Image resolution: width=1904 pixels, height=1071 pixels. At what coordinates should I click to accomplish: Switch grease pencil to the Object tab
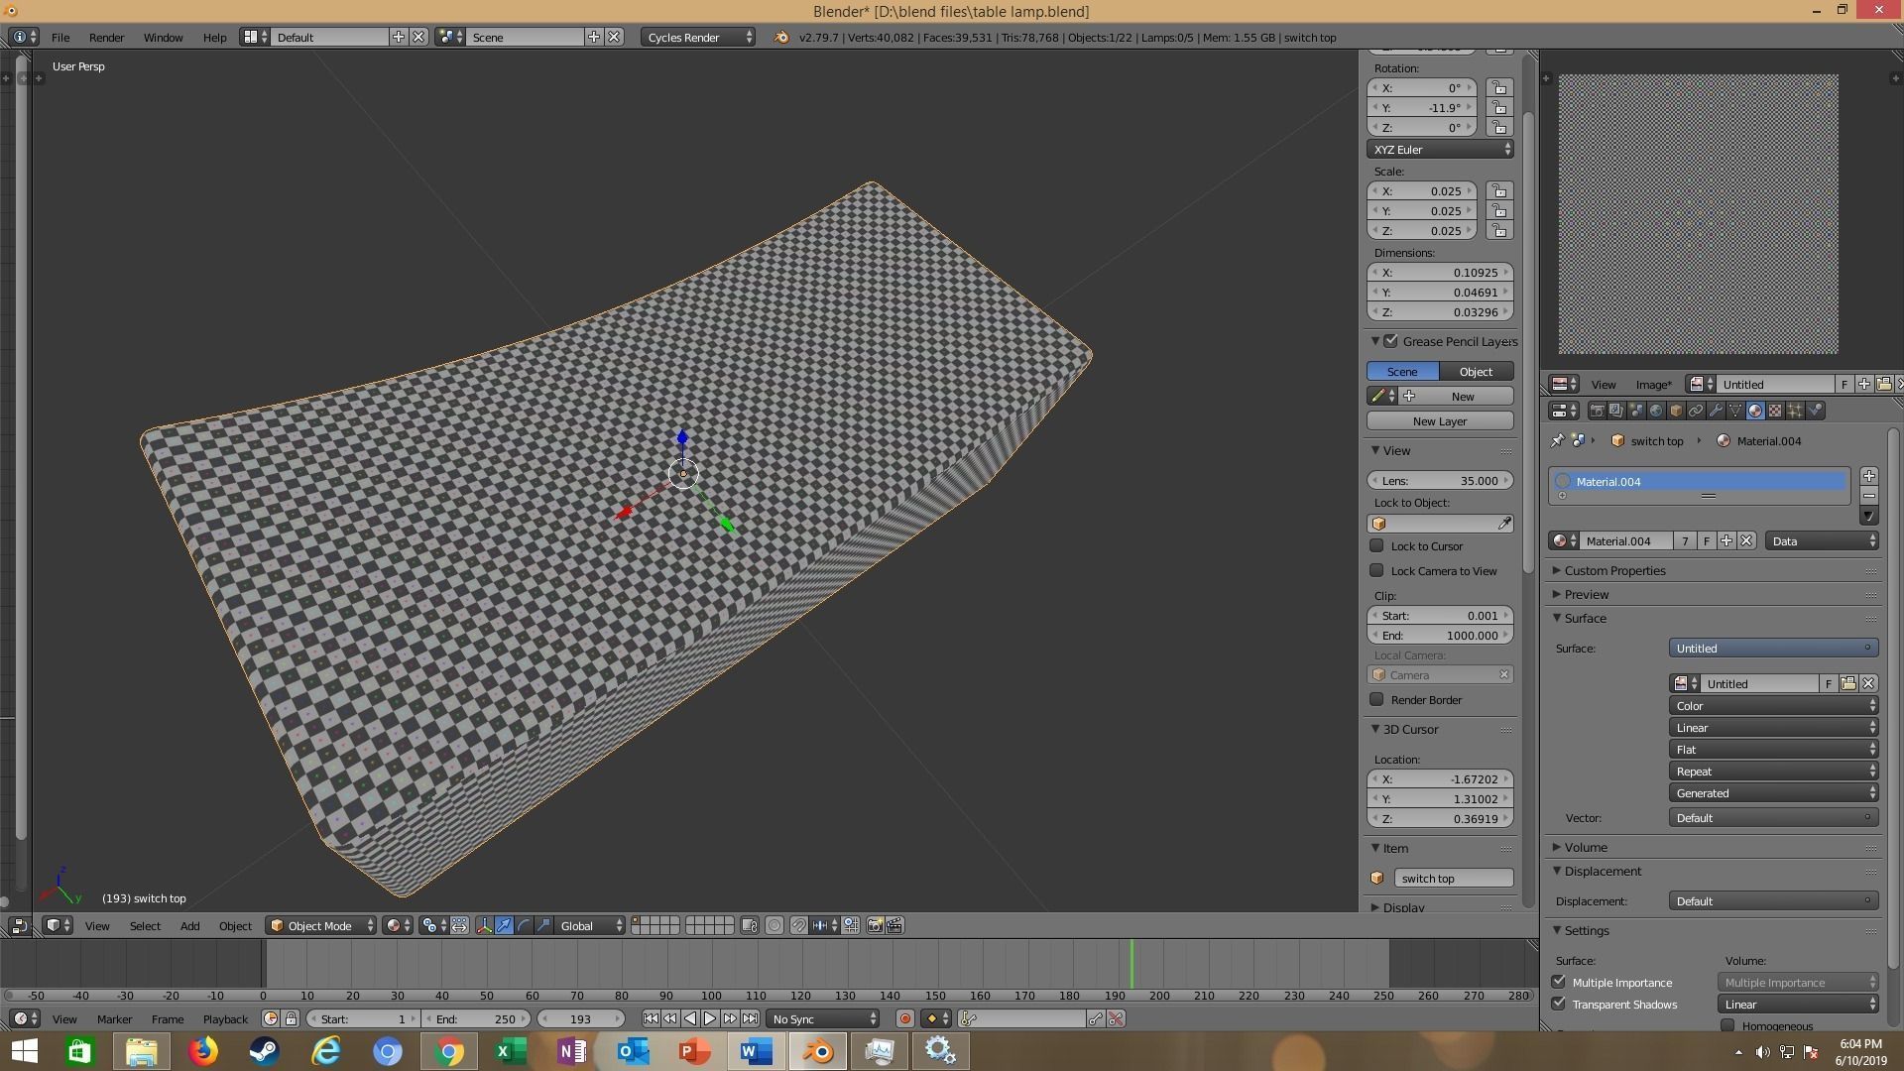point(1476,371)
